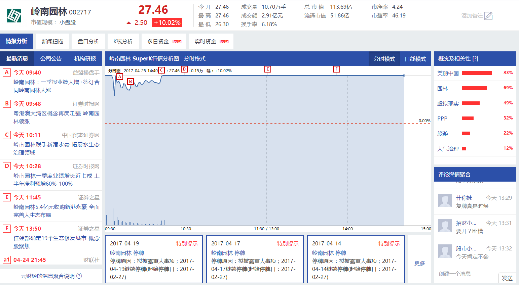The image size is (519, 285).
Task: Click 招财小... commenter's avatar
Action: 445,226
